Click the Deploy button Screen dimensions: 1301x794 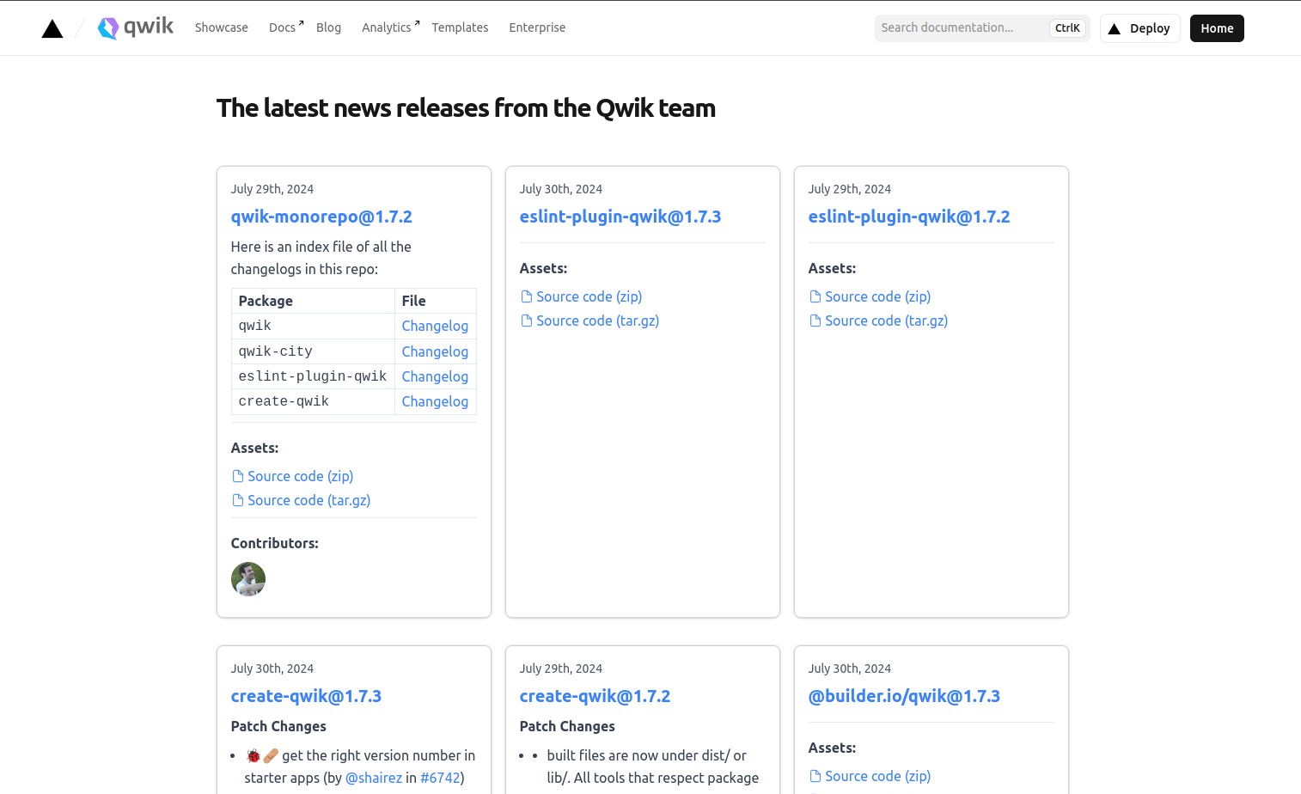click(x=1139, y=27)
